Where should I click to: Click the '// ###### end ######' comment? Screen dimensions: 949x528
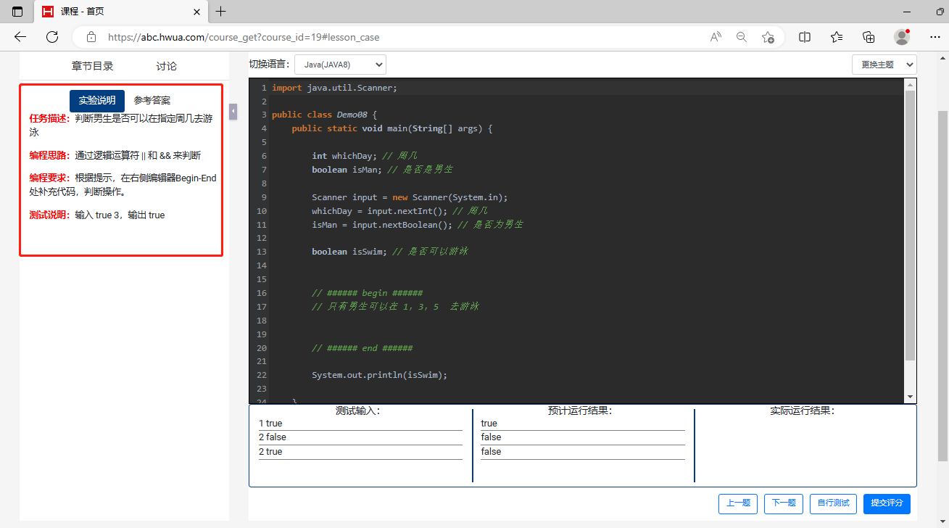pos(362,348)
